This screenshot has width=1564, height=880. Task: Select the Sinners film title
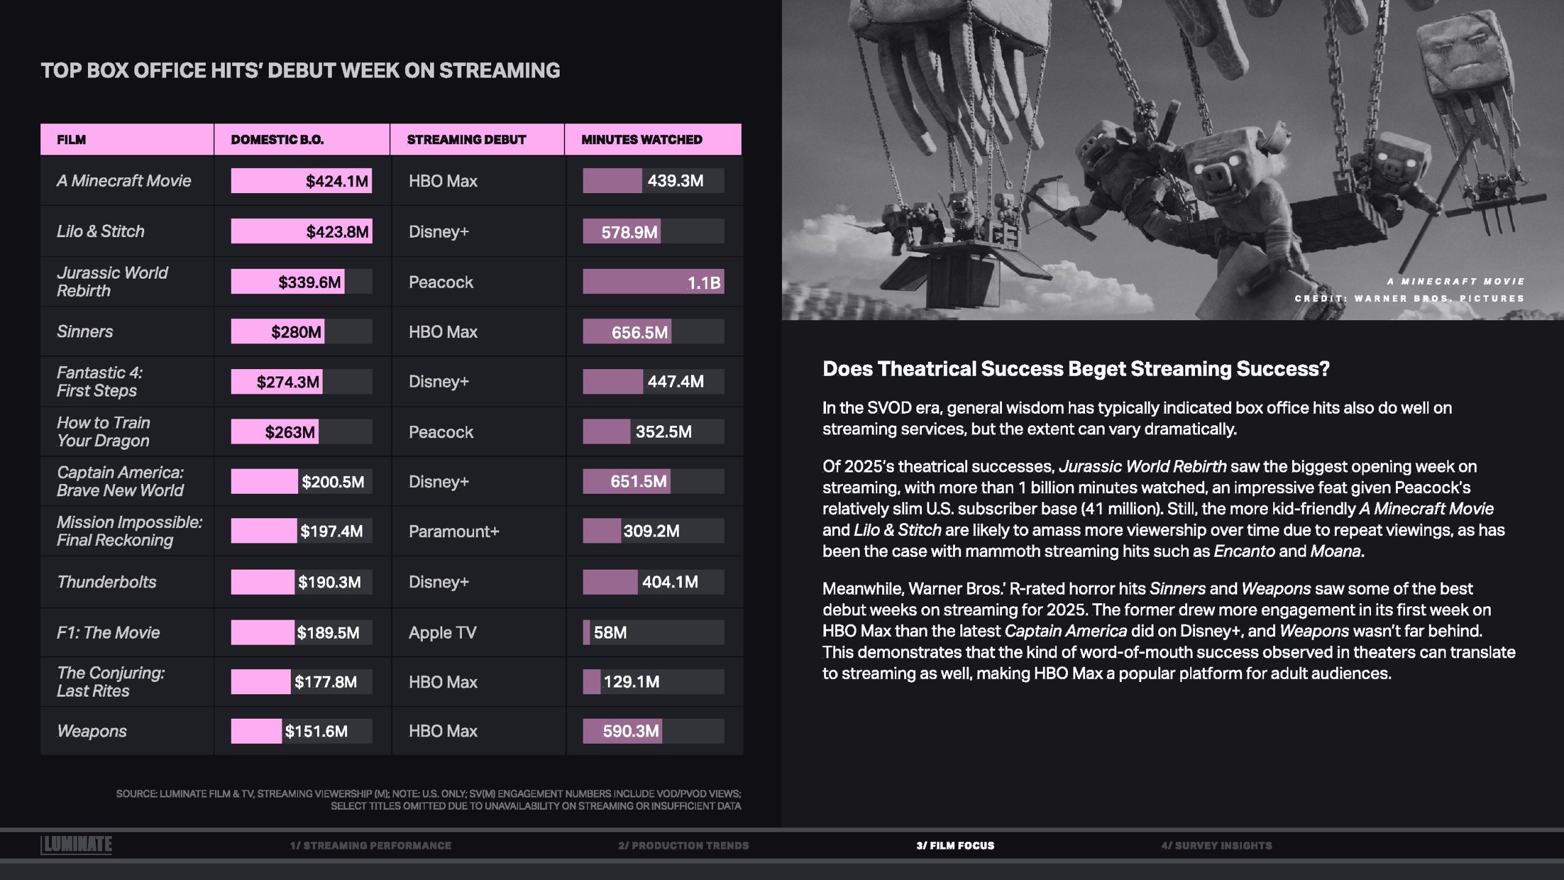85,331
